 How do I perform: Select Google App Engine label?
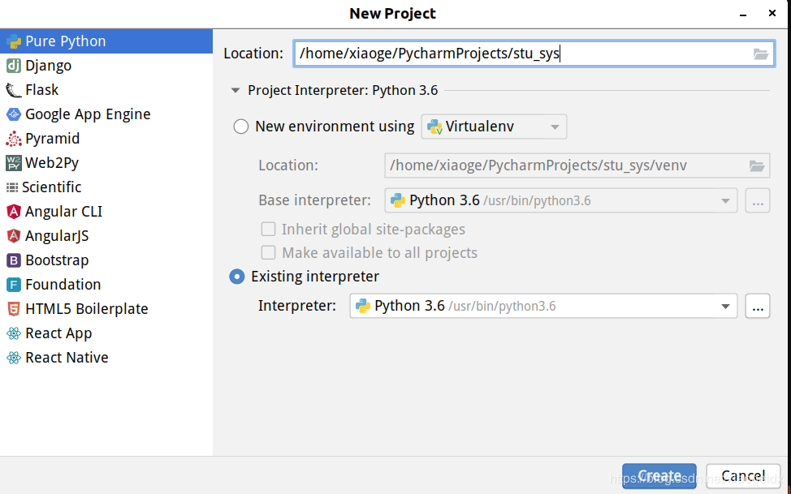pyautogui.click(x=88, y=114)
